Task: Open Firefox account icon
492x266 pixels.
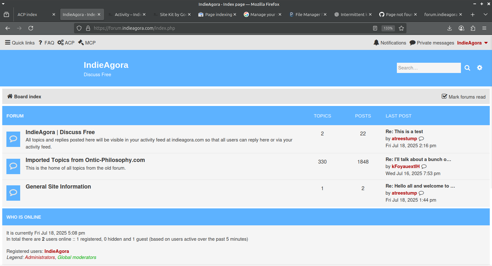Action: point(462,28)
